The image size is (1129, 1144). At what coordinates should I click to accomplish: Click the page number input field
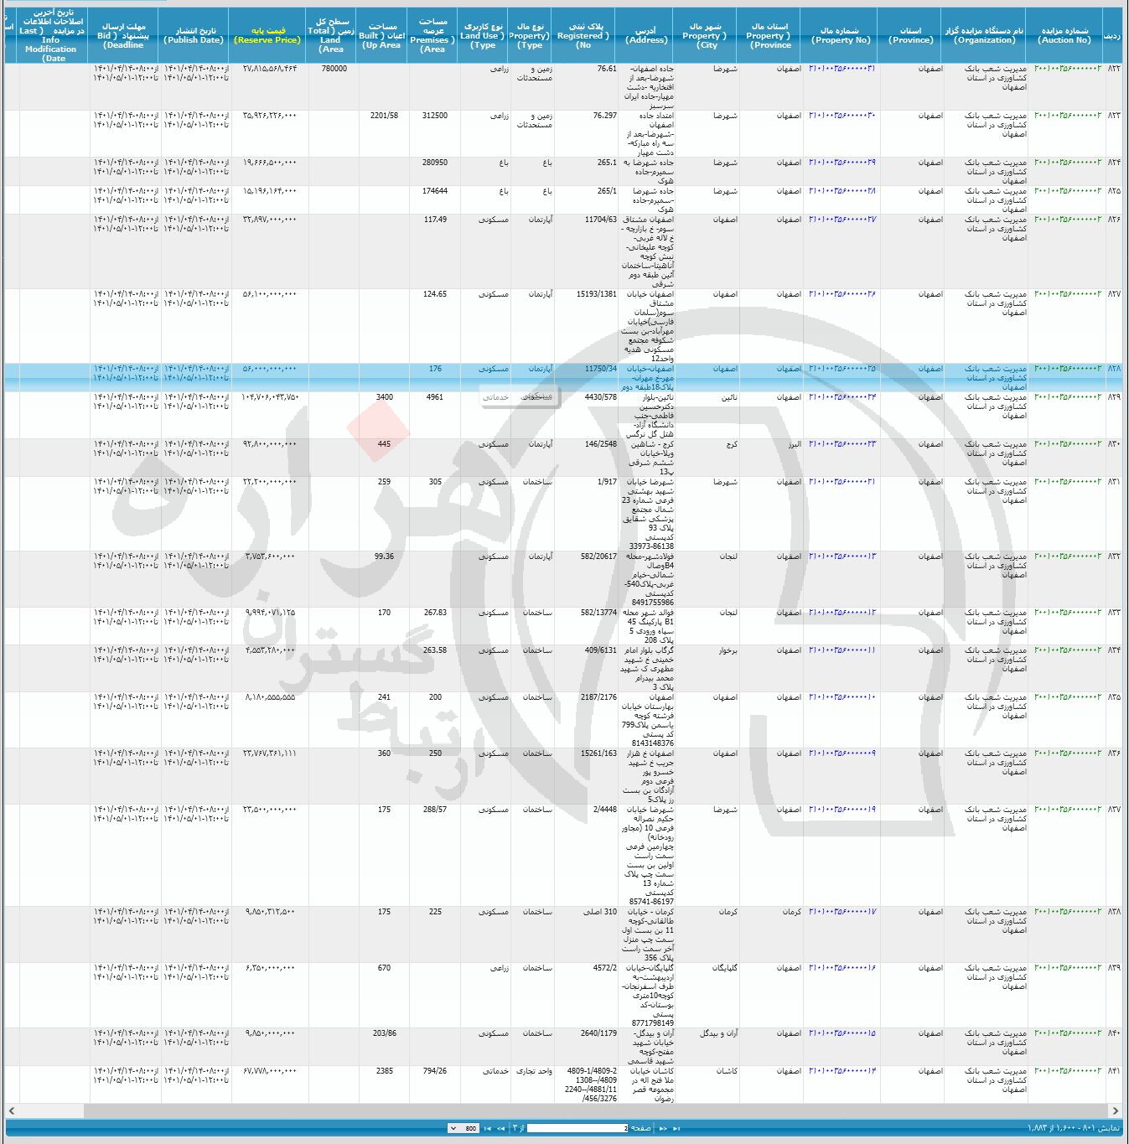pyautogui.click(x=577, y=1128)
